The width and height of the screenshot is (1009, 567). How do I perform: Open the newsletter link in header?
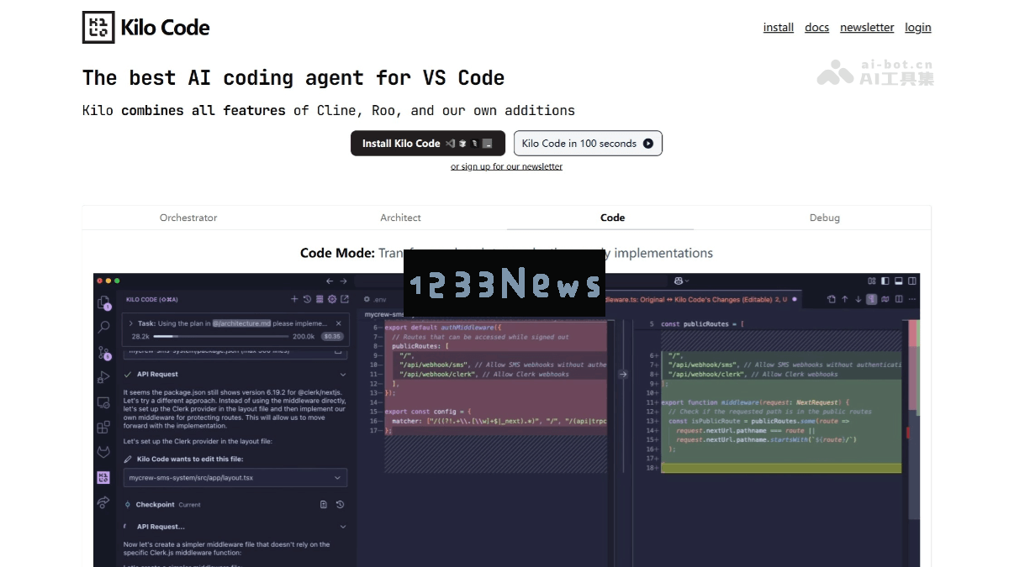pyautogui.click(x=867, y=28)
